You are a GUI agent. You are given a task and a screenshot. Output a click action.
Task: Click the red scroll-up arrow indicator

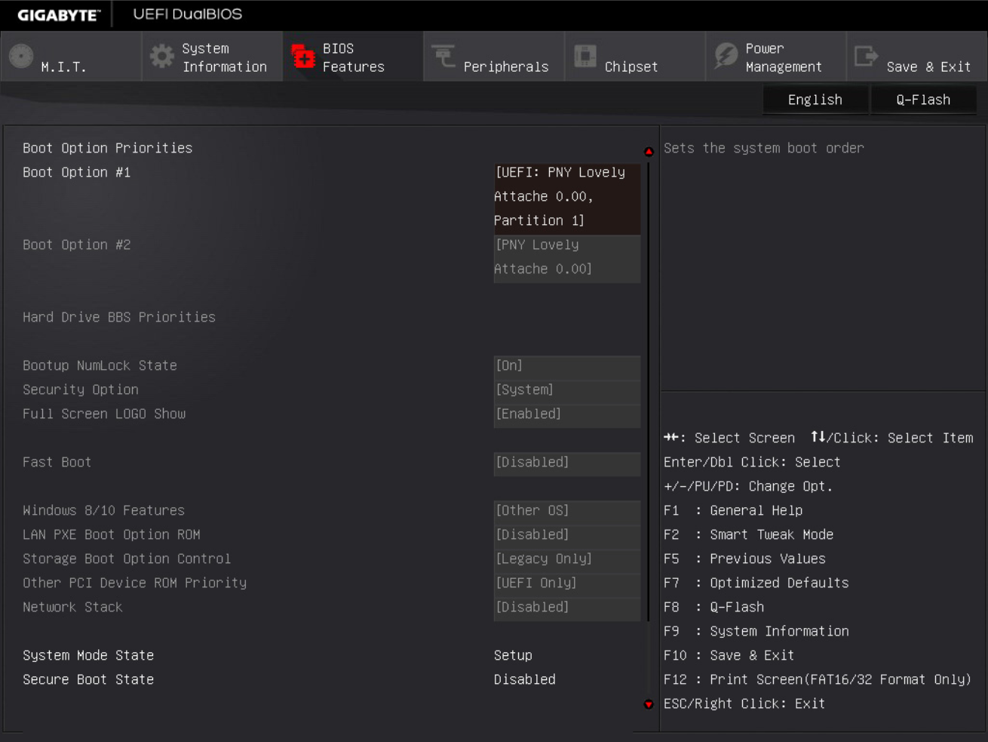point(649,152)
